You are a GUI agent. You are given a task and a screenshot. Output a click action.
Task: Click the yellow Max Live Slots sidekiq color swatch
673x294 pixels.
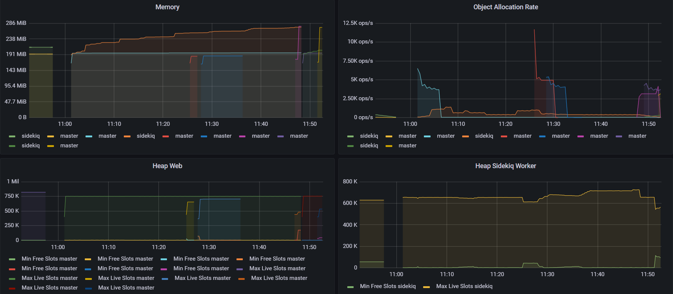point(426,287)
